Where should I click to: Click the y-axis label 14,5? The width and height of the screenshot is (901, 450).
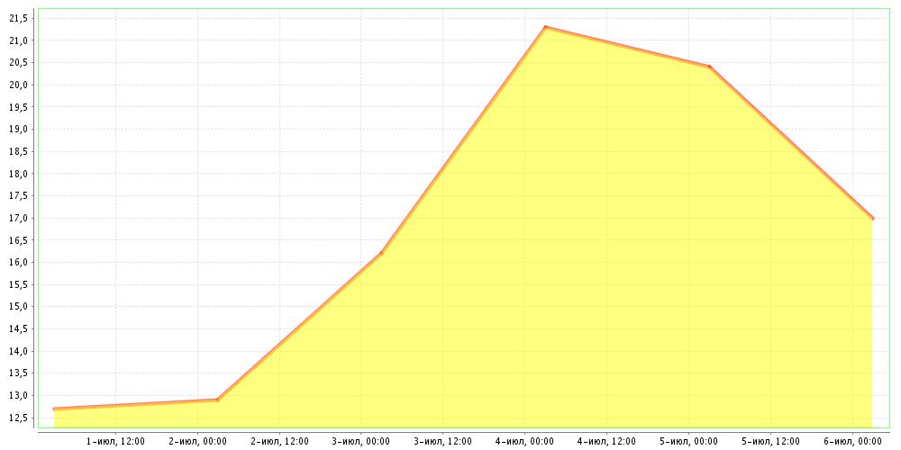point(19,328)
